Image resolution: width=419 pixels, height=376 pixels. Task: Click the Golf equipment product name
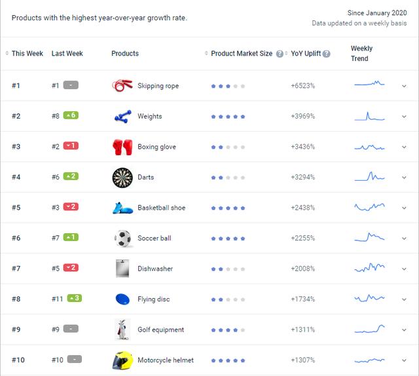(x=161, y=329)
